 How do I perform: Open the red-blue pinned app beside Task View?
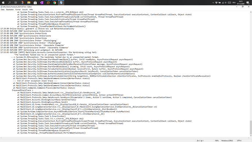pos(22,3)
